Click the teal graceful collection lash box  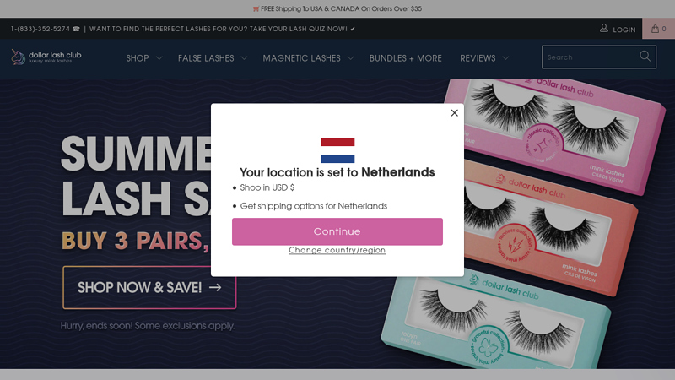(495, 319)
